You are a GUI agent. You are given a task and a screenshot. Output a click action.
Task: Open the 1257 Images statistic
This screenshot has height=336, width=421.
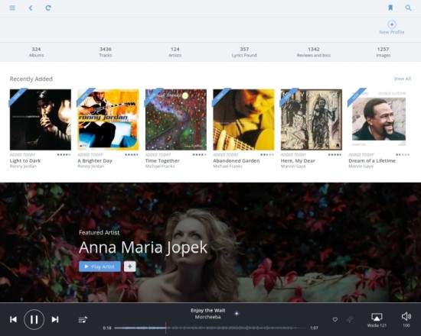[x=383, y=52]
